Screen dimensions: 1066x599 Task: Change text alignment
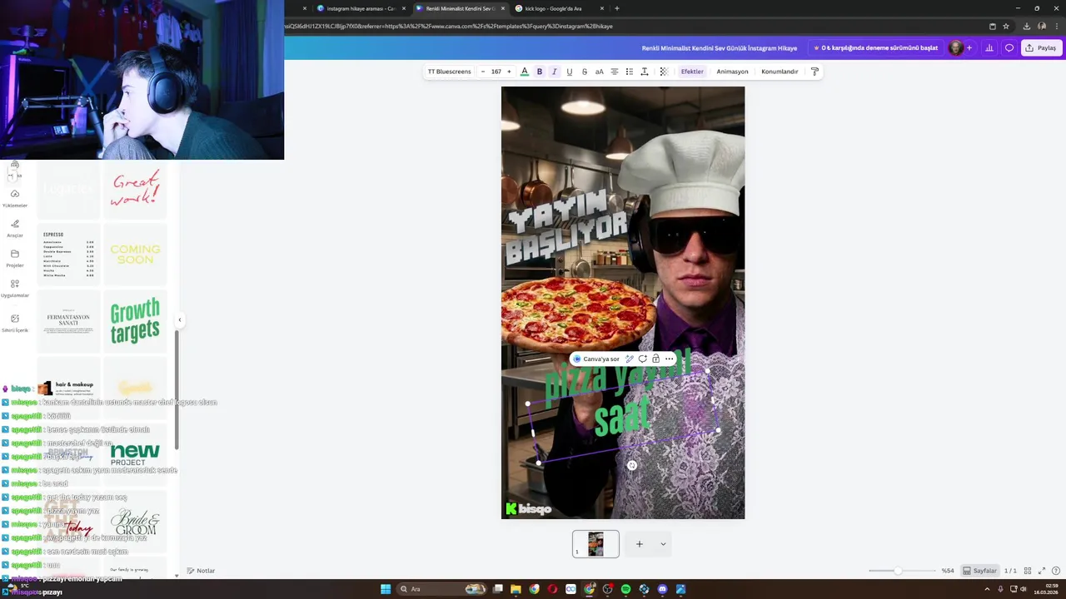pos(615,72)
